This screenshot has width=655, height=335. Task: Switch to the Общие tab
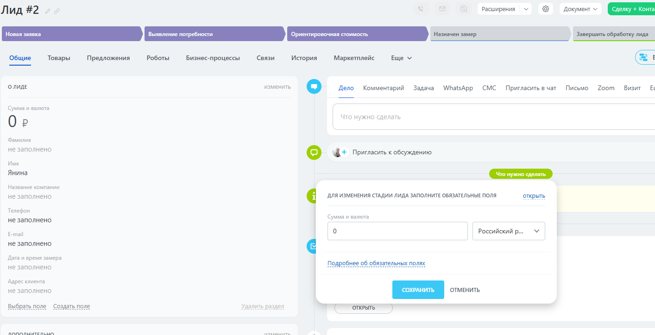(x=20, y=58)
